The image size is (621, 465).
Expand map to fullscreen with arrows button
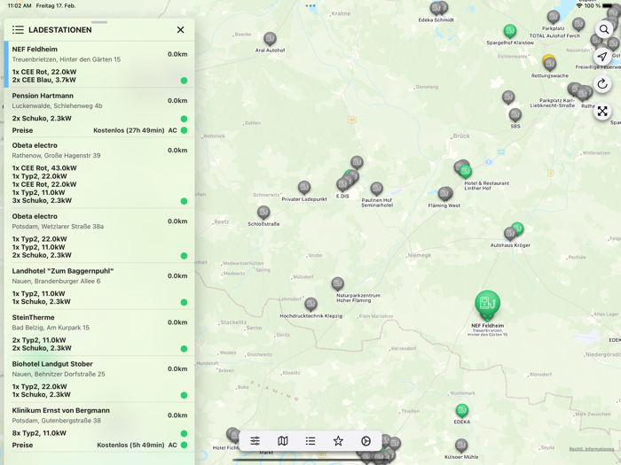602,111
